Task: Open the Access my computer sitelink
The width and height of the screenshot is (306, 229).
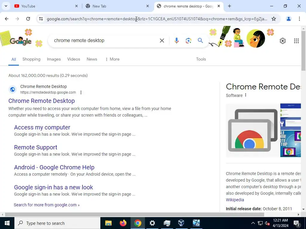Action: 42,127
